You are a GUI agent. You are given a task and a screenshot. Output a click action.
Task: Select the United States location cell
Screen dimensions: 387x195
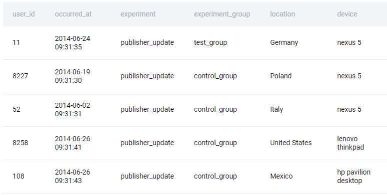click(291, 143)
